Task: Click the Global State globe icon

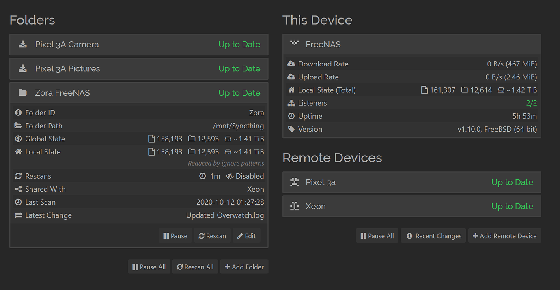Action: (18, 139)
